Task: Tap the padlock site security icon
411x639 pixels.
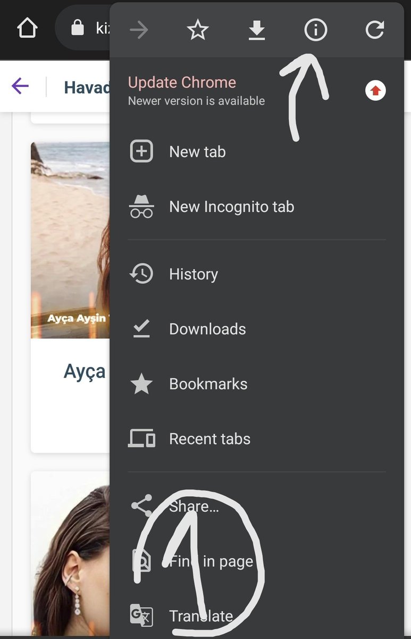Action: 78,28
